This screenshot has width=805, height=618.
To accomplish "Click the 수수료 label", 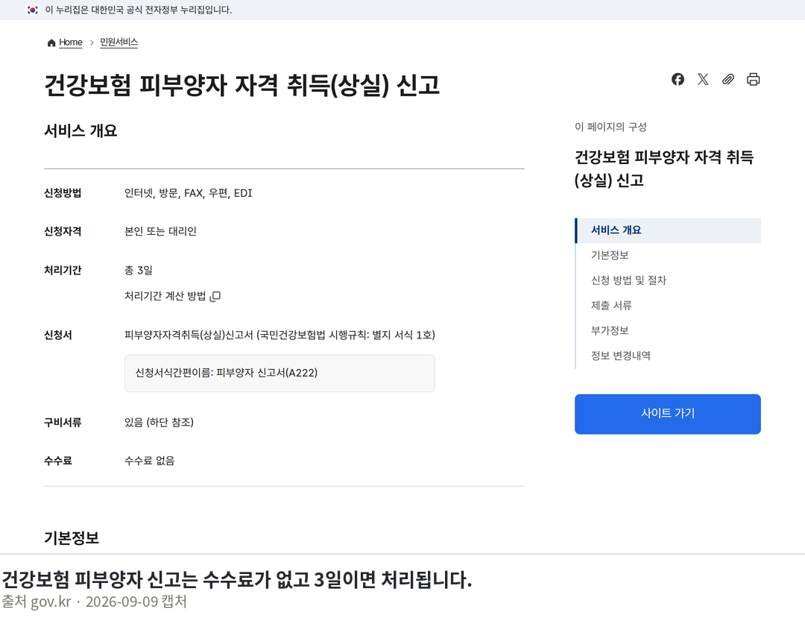I will click(x=58, y=461).
